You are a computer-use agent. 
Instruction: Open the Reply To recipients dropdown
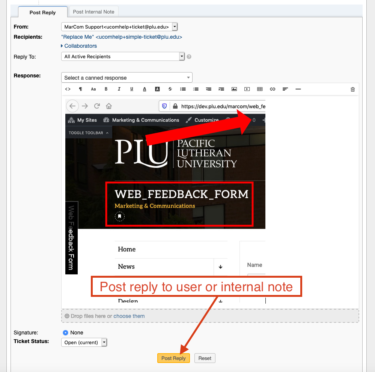[x=123, y=56]
